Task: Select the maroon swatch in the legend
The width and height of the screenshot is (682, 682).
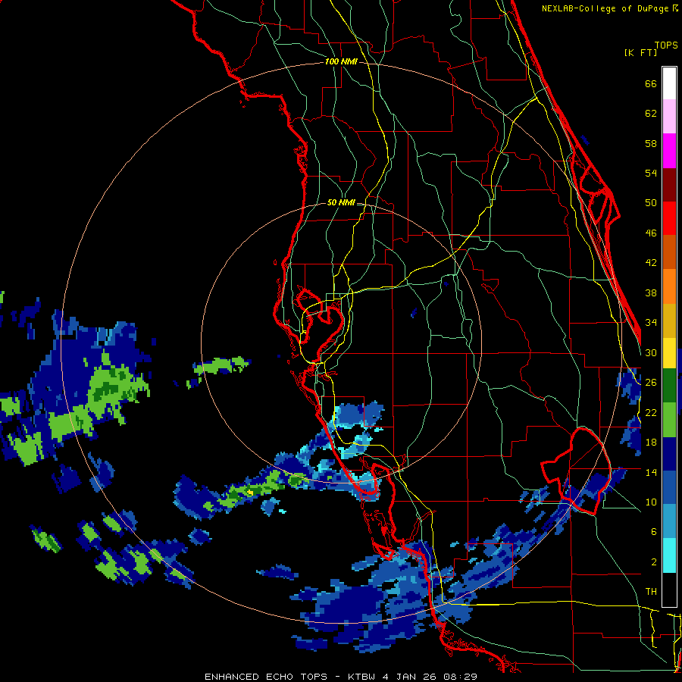Action: point(669,185)
